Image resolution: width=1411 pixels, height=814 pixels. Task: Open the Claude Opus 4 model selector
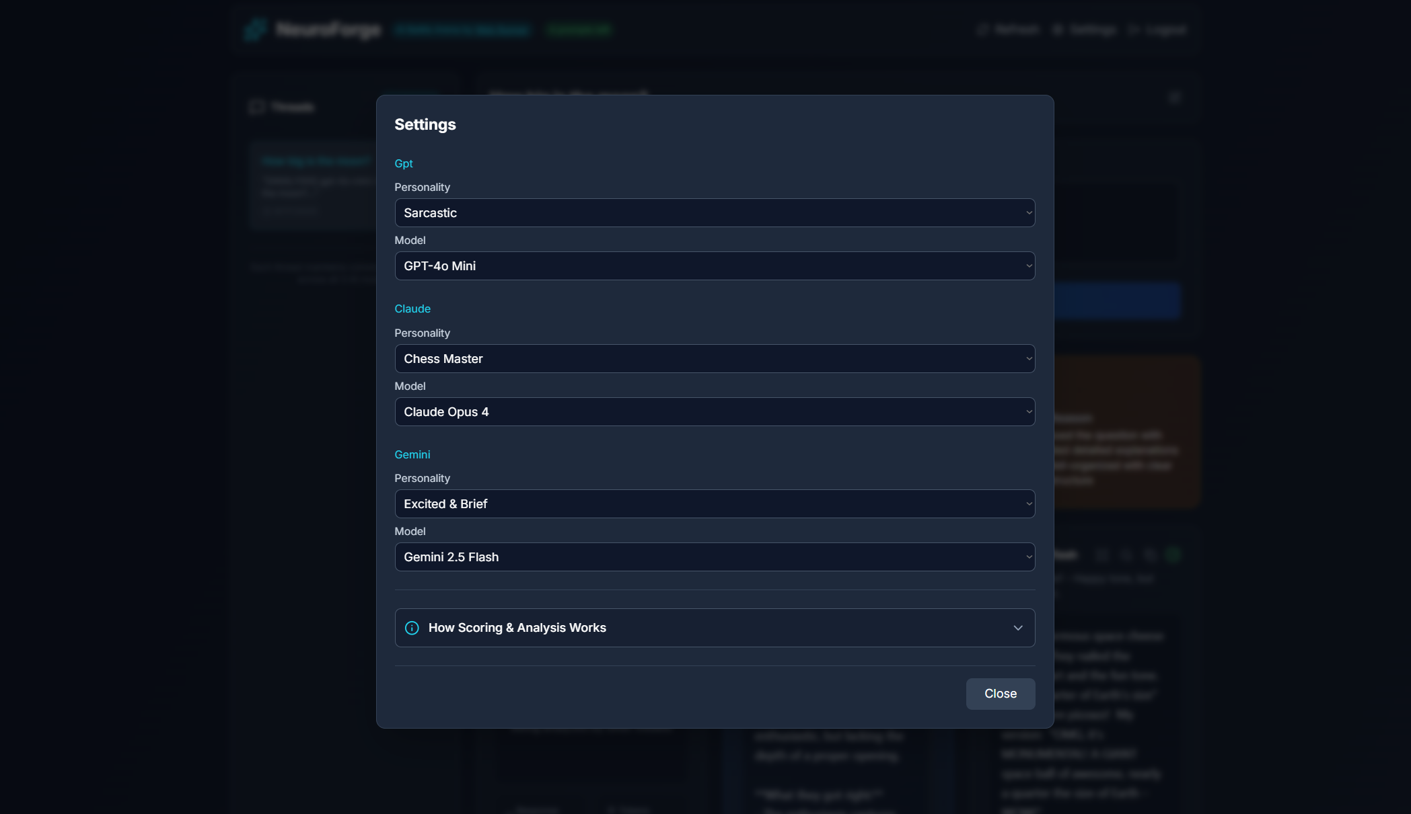coord(714,412)
